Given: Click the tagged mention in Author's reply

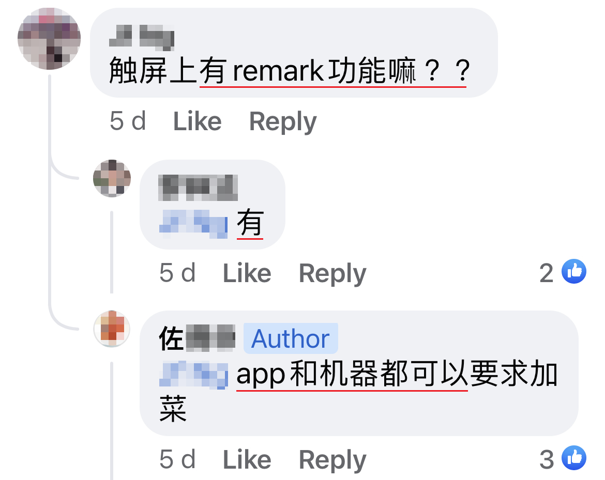Looking at the screenshot, I should tap(193, 375).
